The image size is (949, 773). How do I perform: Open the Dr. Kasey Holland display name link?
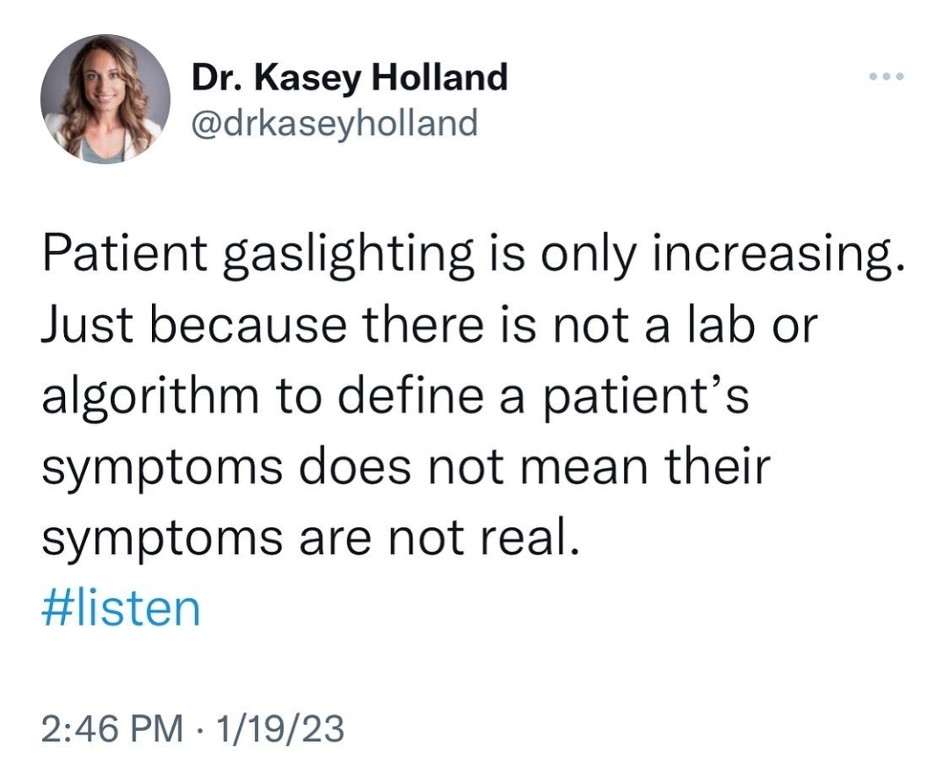click(x=350, y=78)
